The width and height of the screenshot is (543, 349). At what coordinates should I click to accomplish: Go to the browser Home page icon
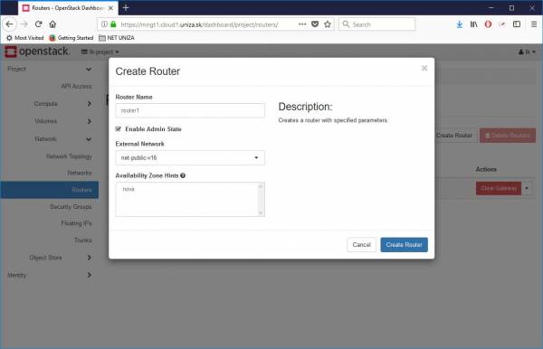52,24
